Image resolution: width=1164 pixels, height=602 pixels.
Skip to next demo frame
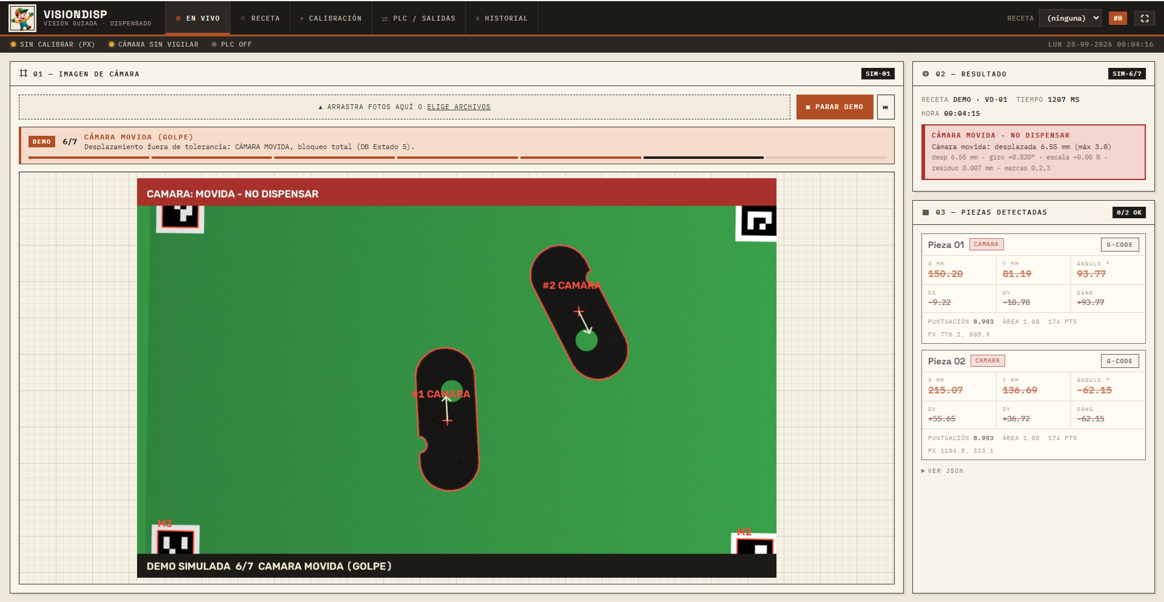coord(886,107)
